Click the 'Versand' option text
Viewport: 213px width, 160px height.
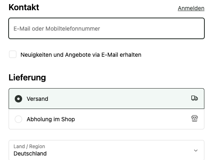point(37,99)
